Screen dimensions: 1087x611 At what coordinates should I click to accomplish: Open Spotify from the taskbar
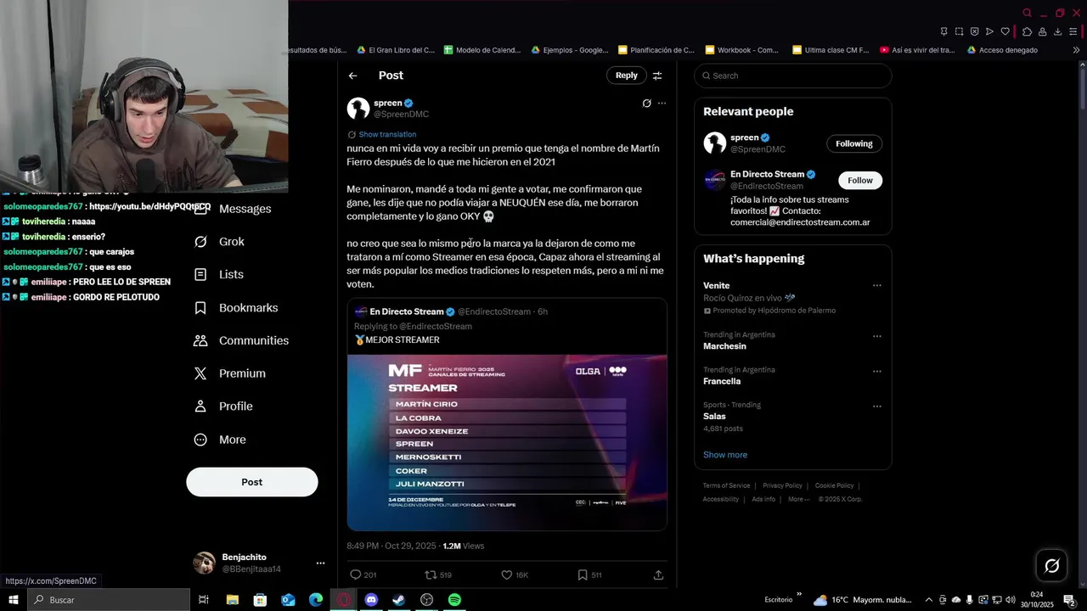[x=454, y=600]
